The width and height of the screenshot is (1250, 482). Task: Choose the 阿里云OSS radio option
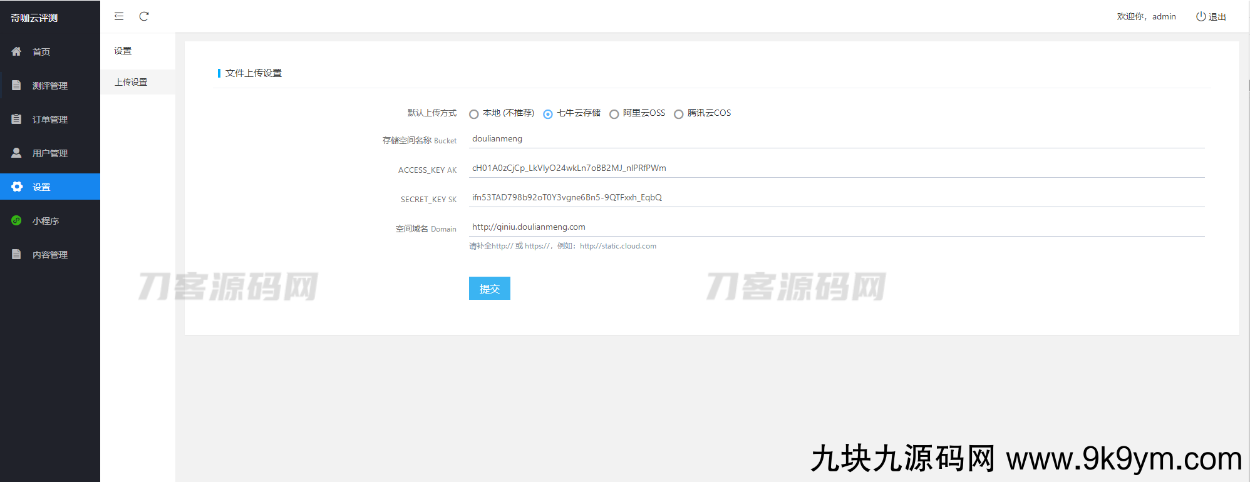614,114
